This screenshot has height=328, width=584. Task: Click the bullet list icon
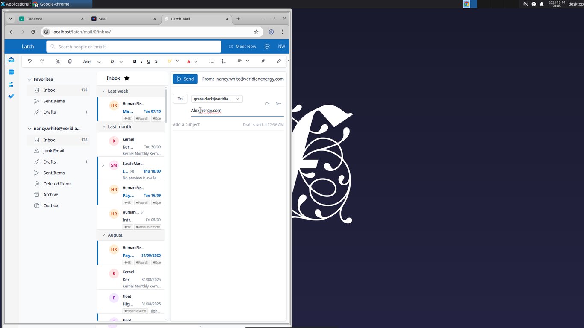click(x=211, y=61)
